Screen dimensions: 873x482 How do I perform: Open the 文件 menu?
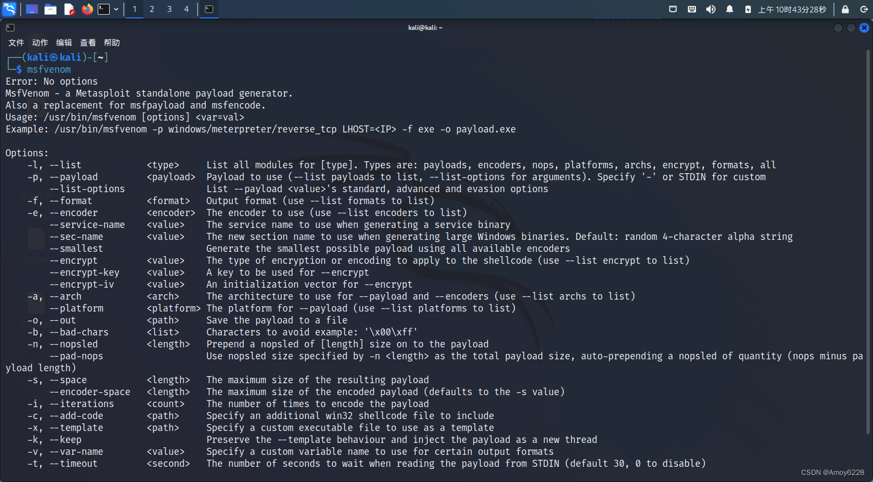point(16,42)
